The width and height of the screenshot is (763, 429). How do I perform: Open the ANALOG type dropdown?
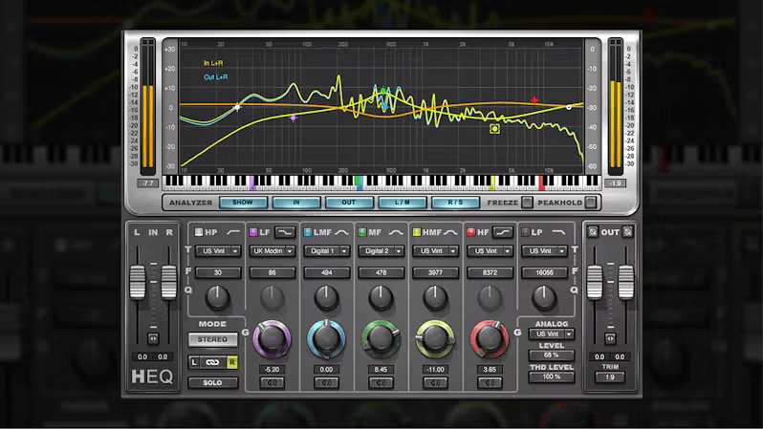[x=552, y=334]
